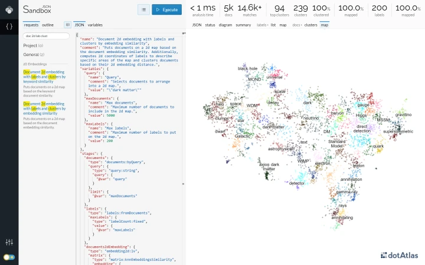Viewport: 425px width, 265px height.
Task: Click the "Galactic" map label
Action: (243, 136)
